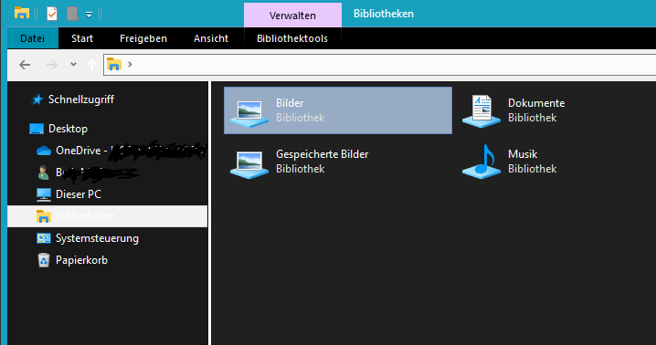Click the user profile person icon

click(x=43, y=172)
